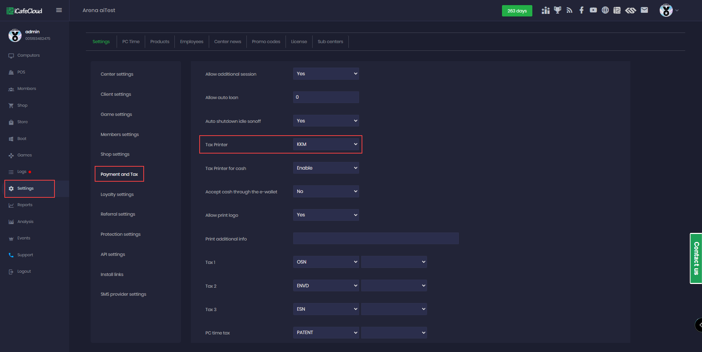Click the Contact us side button
Screen dimensions: 702x352
click(696, 258)
